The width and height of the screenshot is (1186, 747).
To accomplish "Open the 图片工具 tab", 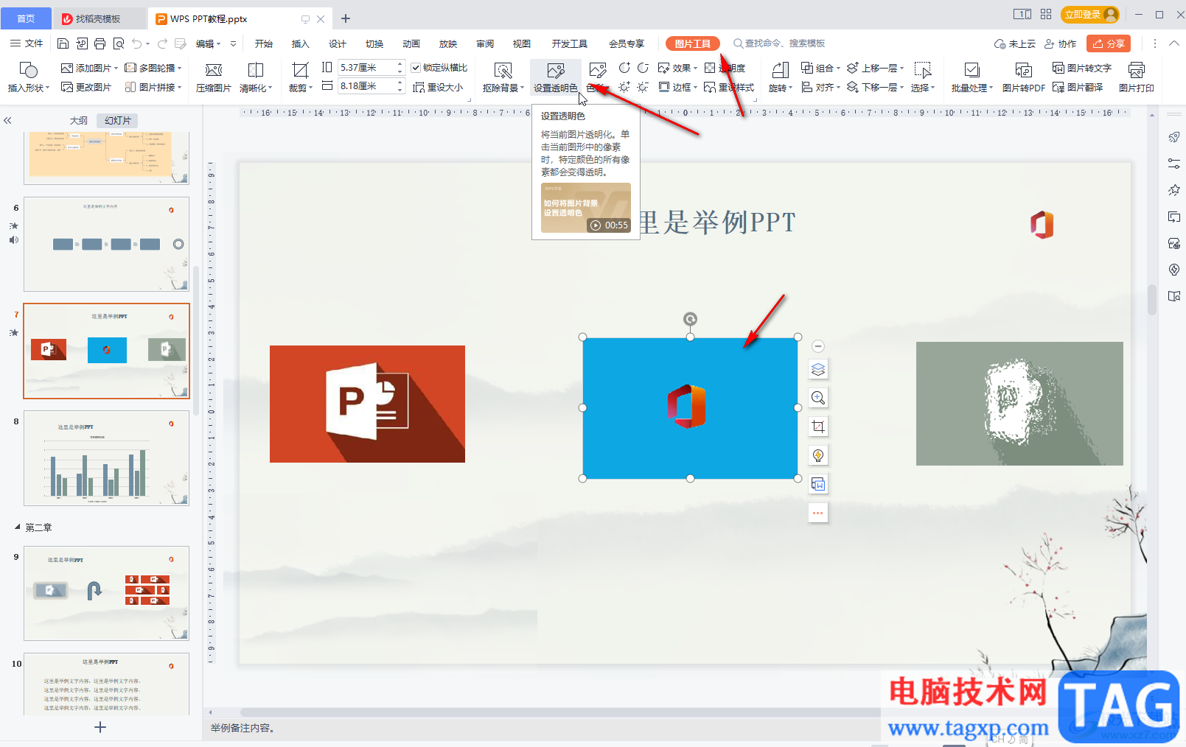I will pos(693,43).
